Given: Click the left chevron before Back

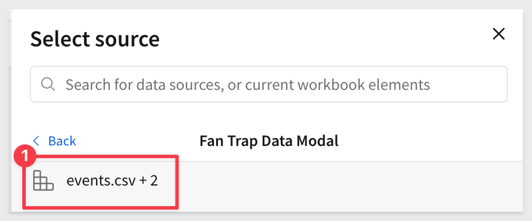Looking at the screenshot, I should (36, 140).
